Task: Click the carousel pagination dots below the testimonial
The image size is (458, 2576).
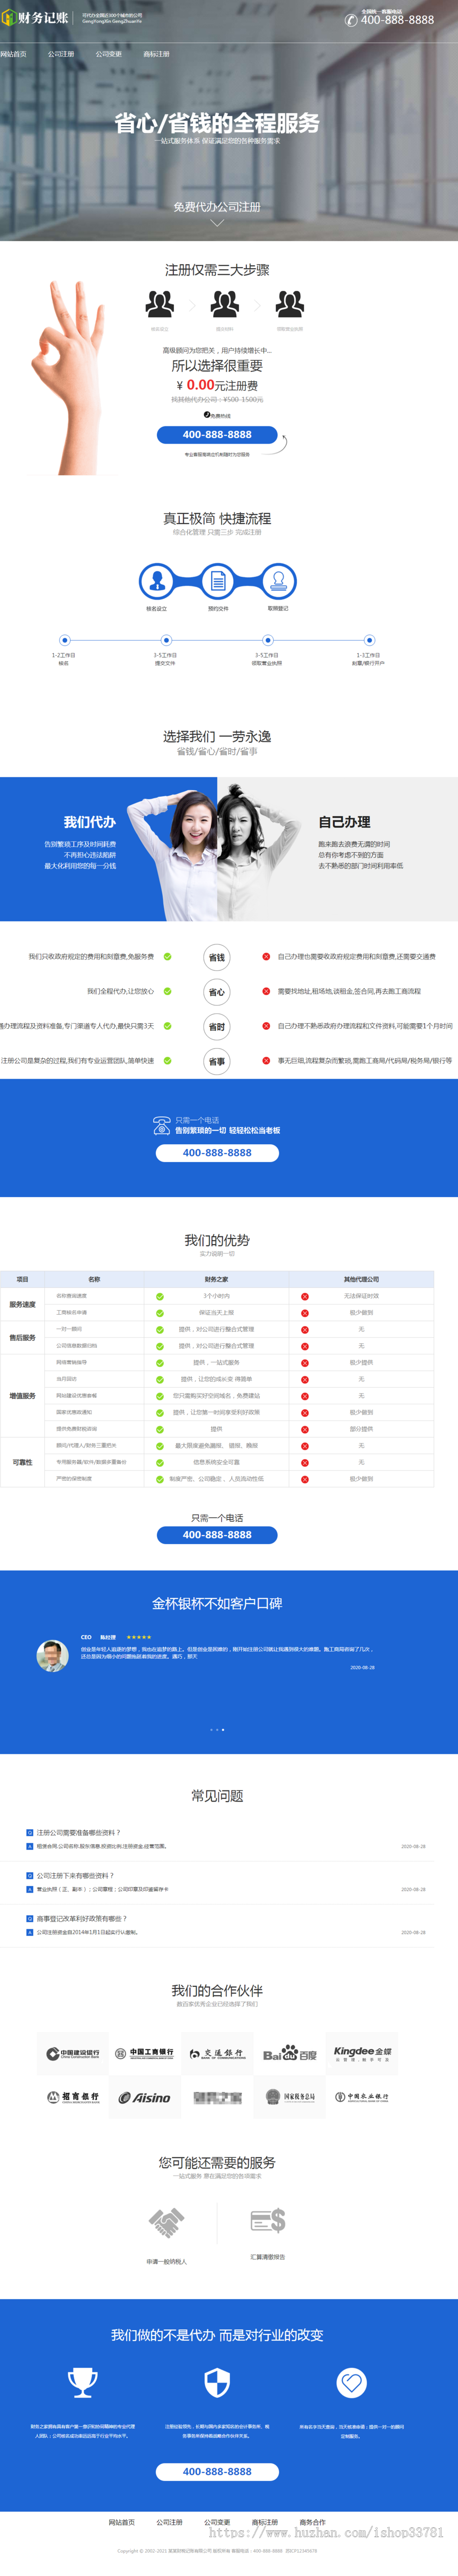Action: click(217, 1730)
